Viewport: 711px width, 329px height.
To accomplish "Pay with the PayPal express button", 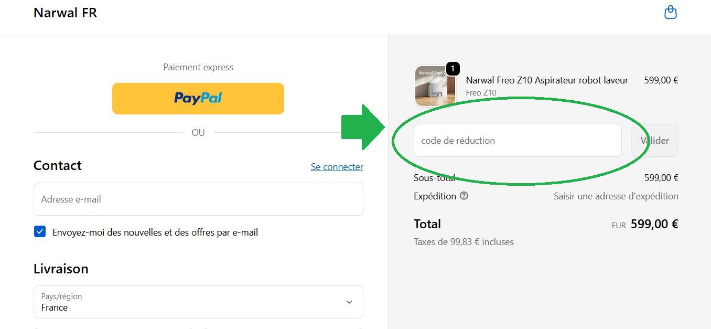I will [198, 98].
